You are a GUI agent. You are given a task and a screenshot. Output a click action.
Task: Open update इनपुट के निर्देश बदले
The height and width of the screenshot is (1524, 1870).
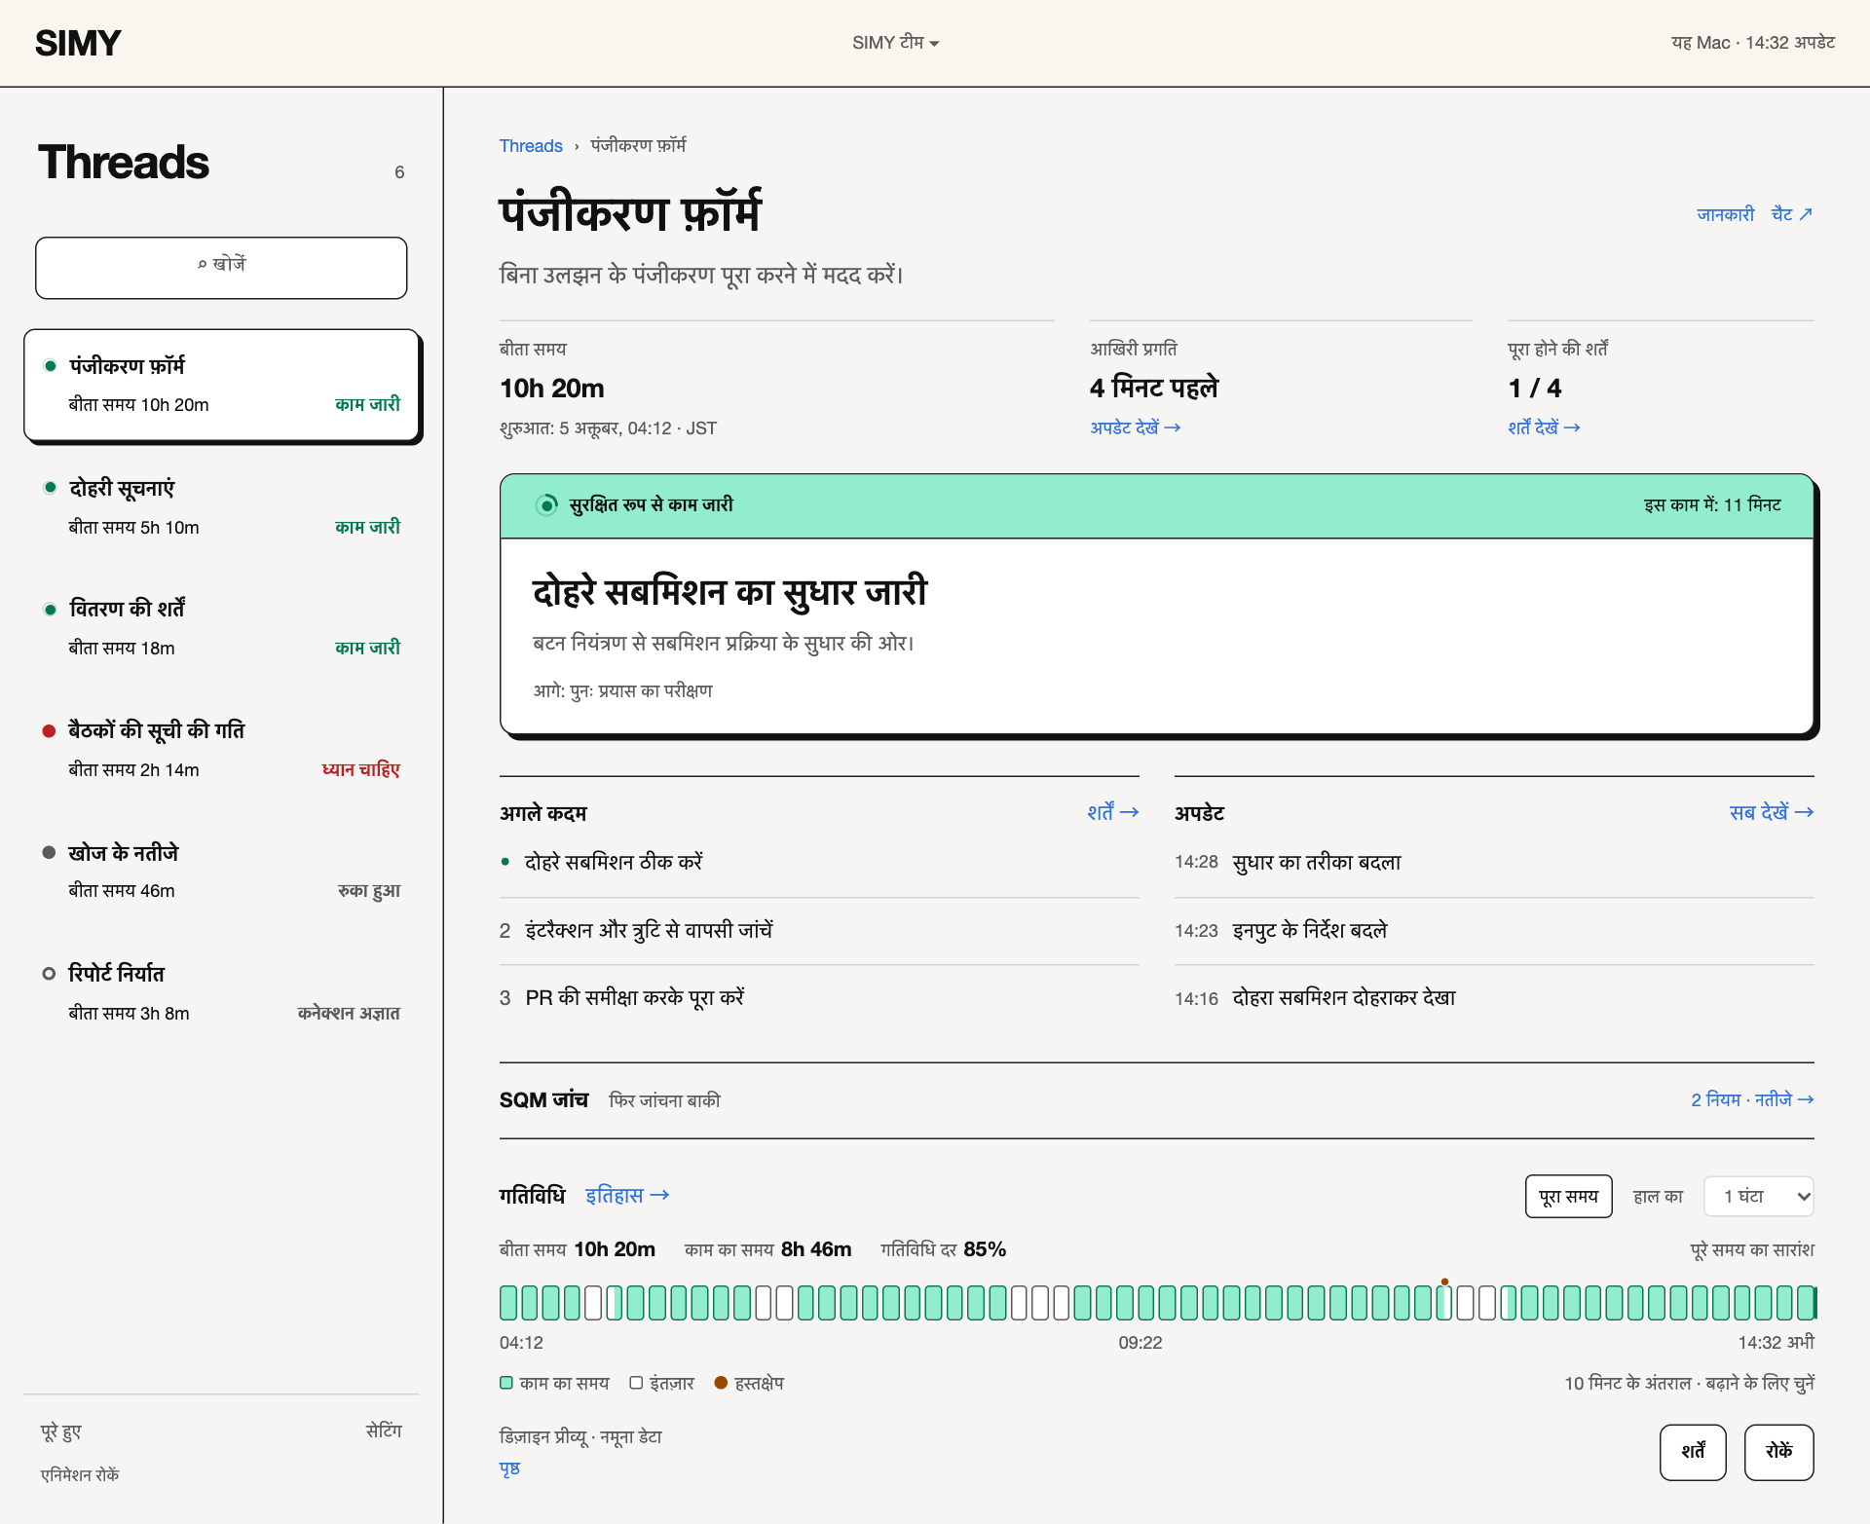point(1494,931)
